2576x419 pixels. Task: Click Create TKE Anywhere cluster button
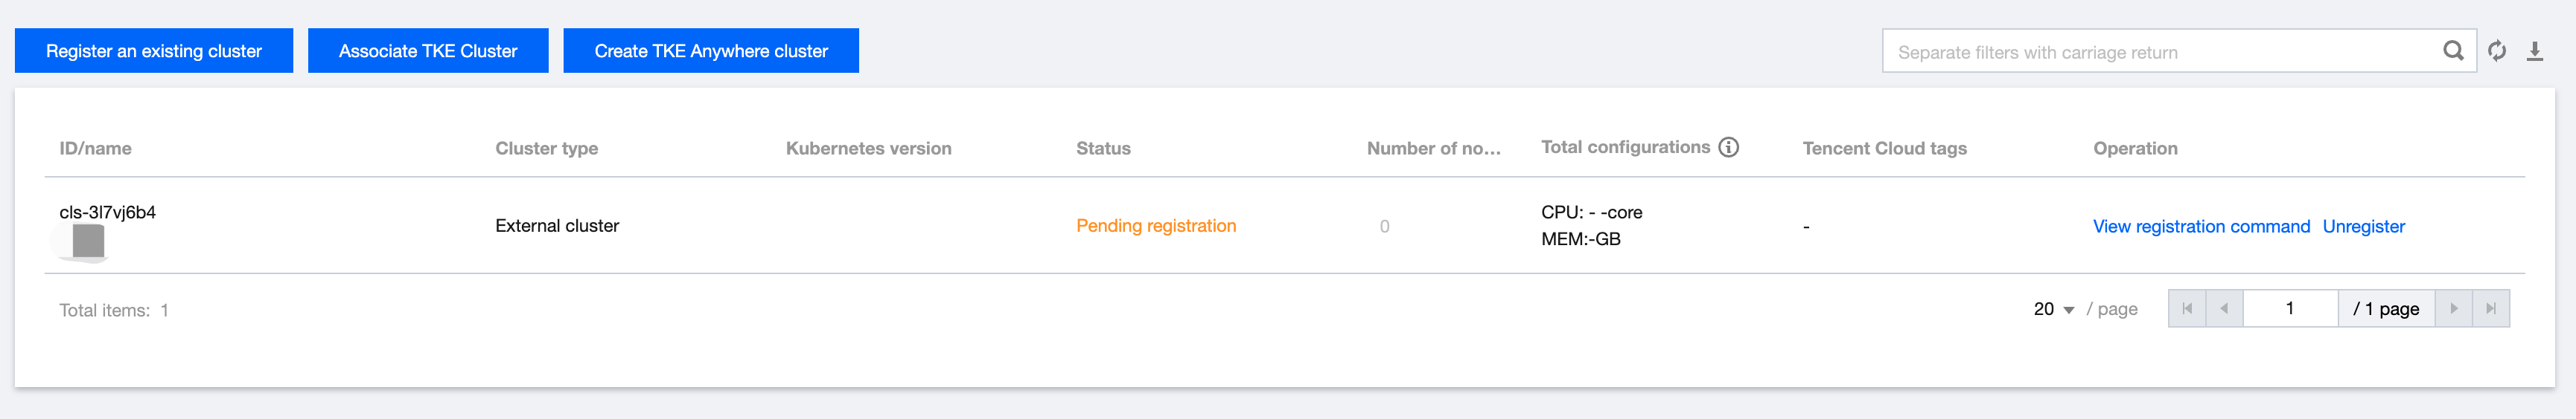pos(711,51)
